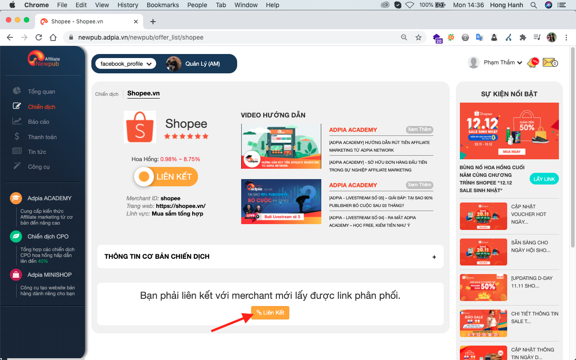Click the small orange Liên Kết button
Screen dimensions: 576x360
point(270,313)
